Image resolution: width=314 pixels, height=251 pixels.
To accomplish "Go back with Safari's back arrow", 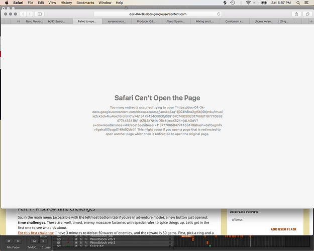I will pyautogui.click(x=23, y=14).
